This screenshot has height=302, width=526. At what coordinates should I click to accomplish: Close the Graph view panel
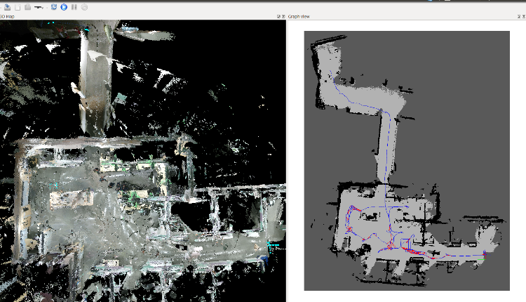coord(523,16)
